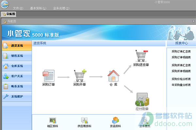
Task: Click the 进货系统 sidebar document icon
Action: (6, 46)
